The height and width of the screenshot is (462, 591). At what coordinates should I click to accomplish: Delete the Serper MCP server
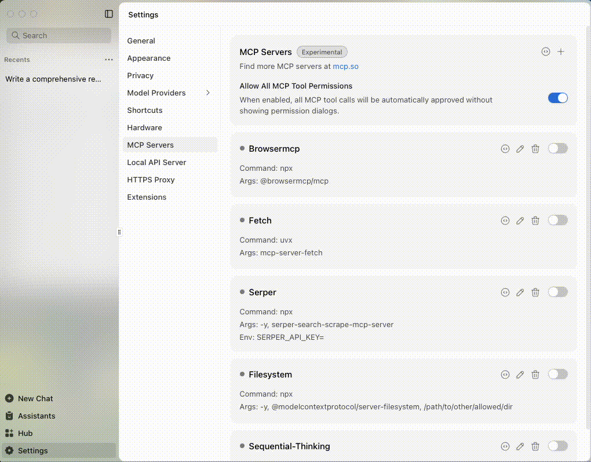coord(535,292)
